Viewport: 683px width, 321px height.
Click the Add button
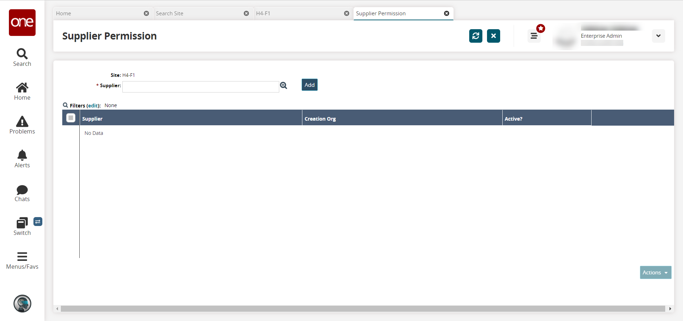click(309, 85)
